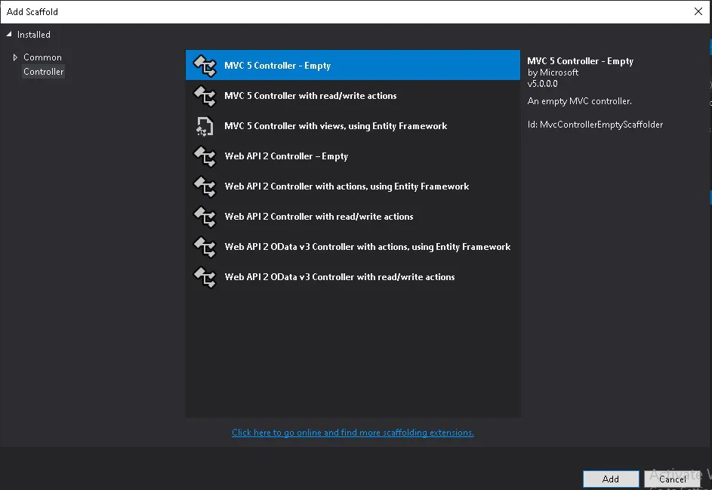Select the Common category in tree
This screenshot has width=712, height=490.
point(43,57)
